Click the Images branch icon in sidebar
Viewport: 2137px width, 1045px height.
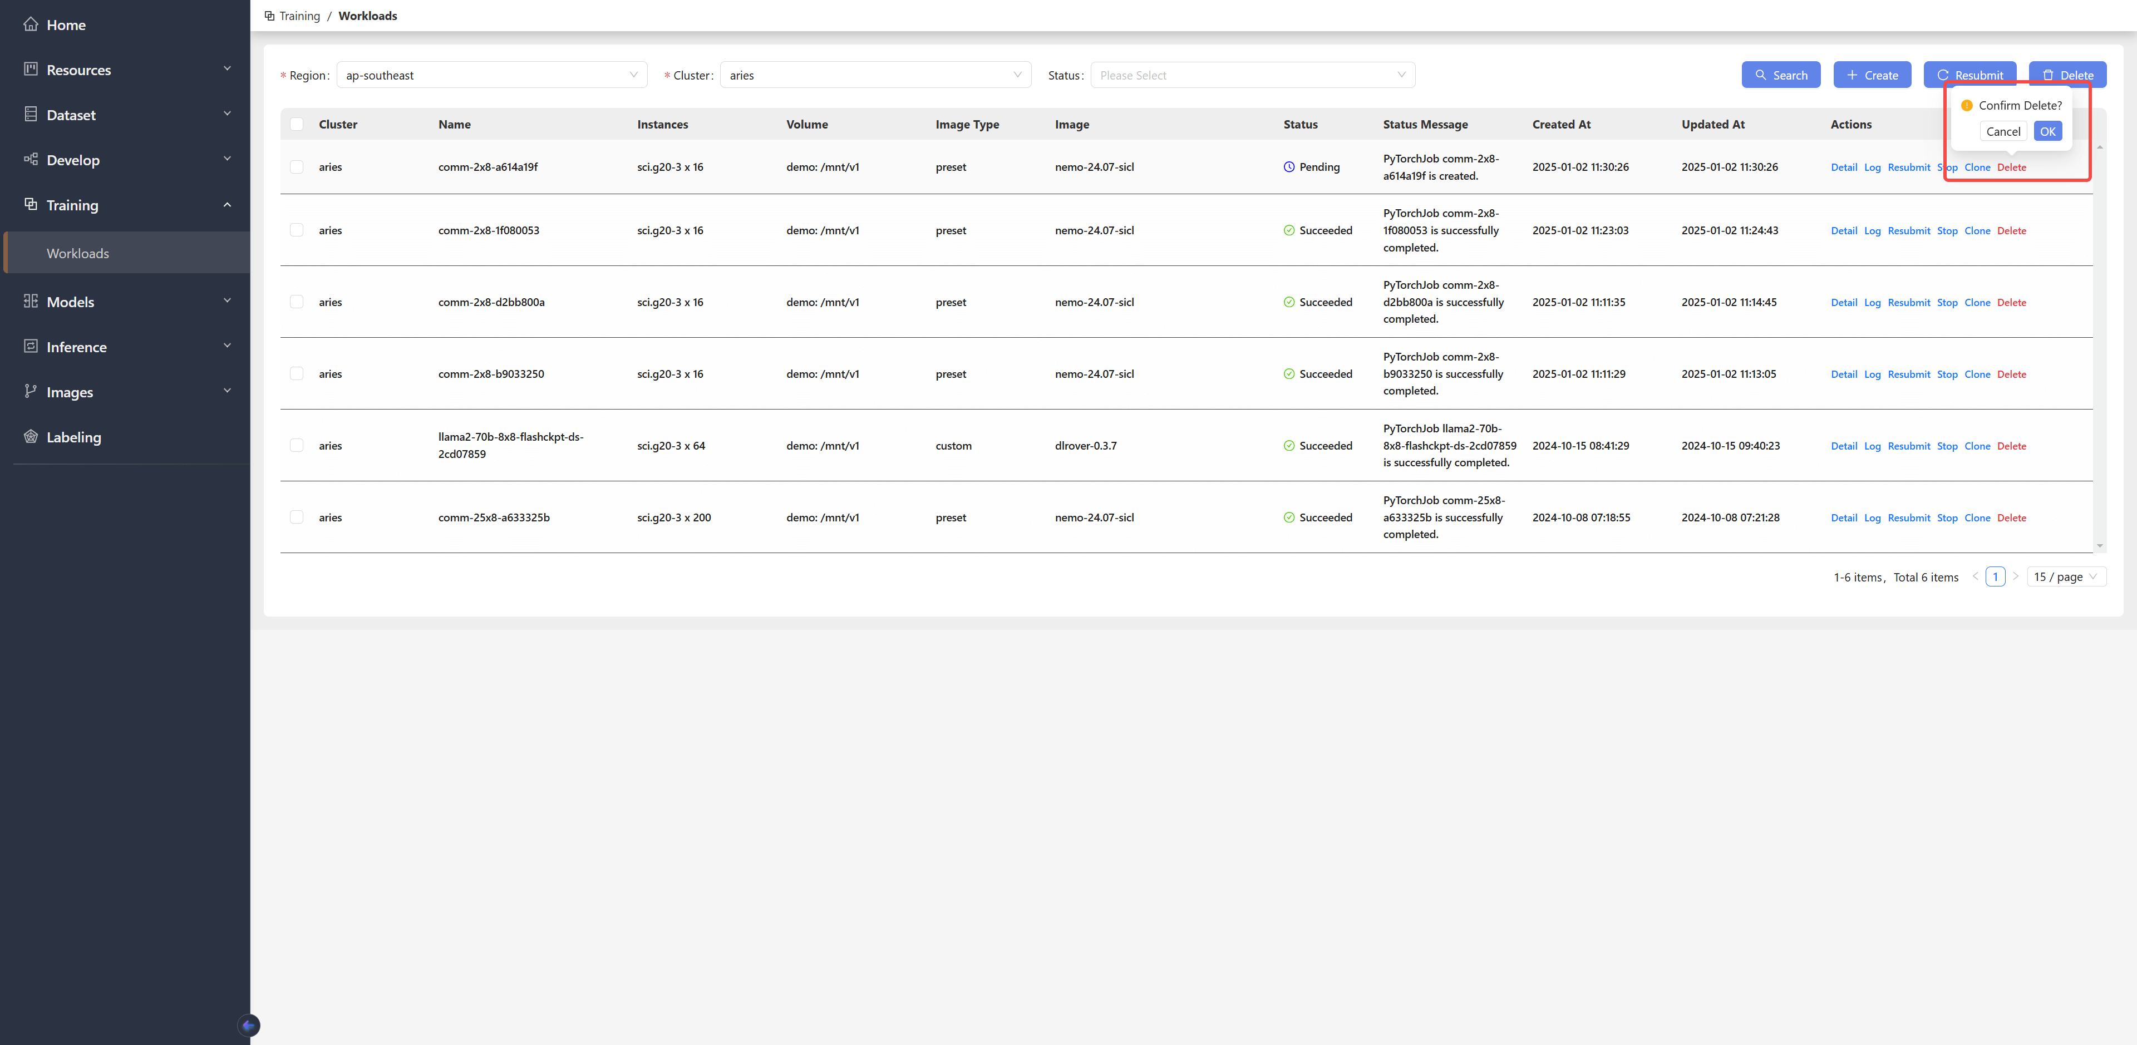(31, 392)
